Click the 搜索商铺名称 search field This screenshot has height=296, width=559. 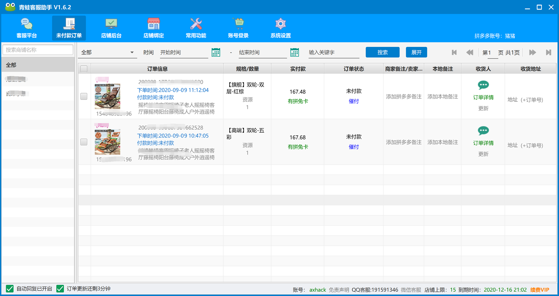pos(38,50)
